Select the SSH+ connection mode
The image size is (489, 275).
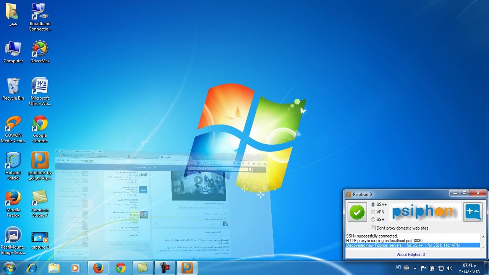point(379,205)
